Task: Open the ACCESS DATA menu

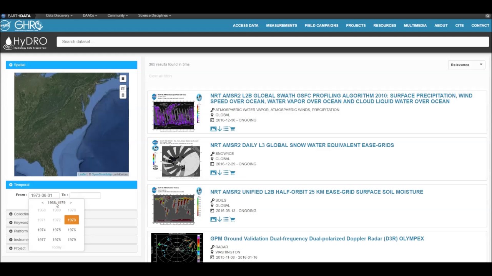Action: 246,26
